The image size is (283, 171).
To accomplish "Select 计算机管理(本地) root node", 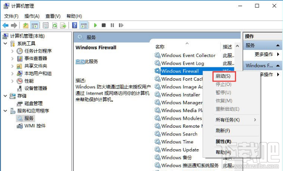I will click(x=27, y=36).
